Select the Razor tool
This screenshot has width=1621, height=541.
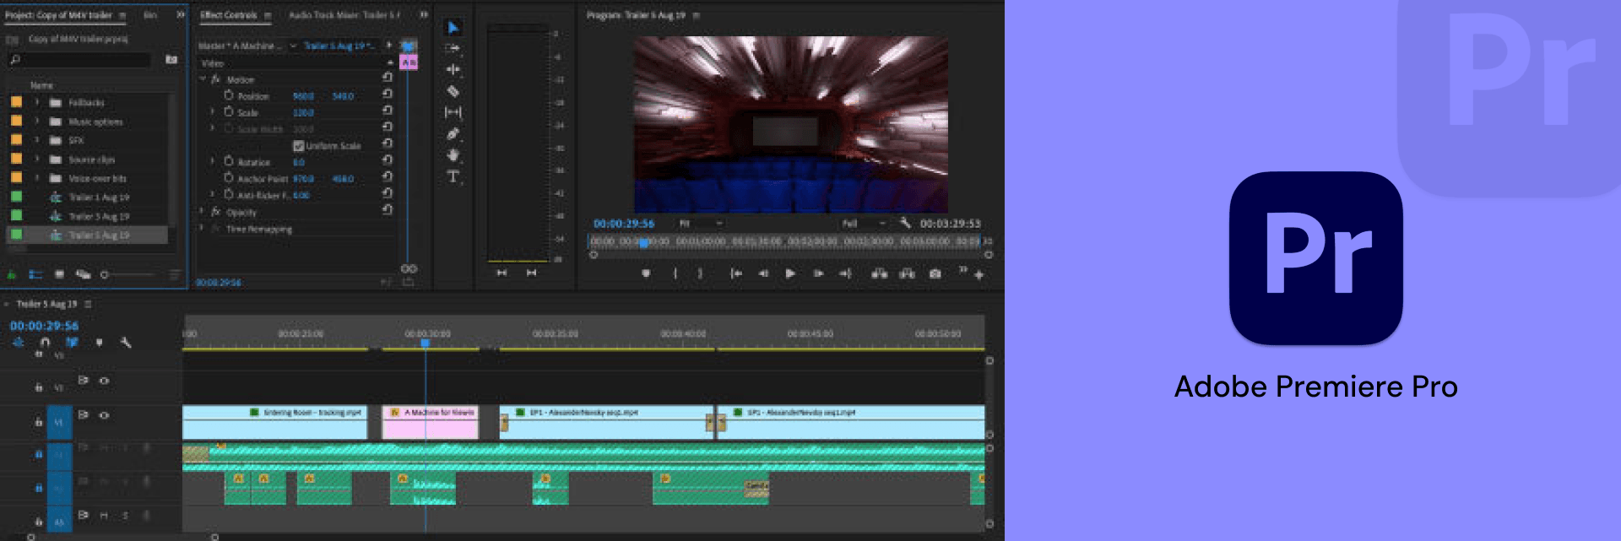[453, 91]
